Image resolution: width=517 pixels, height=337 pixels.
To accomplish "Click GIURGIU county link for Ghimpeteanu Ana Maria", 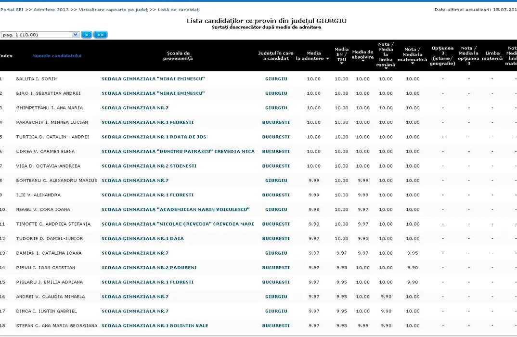I will 276,108.
